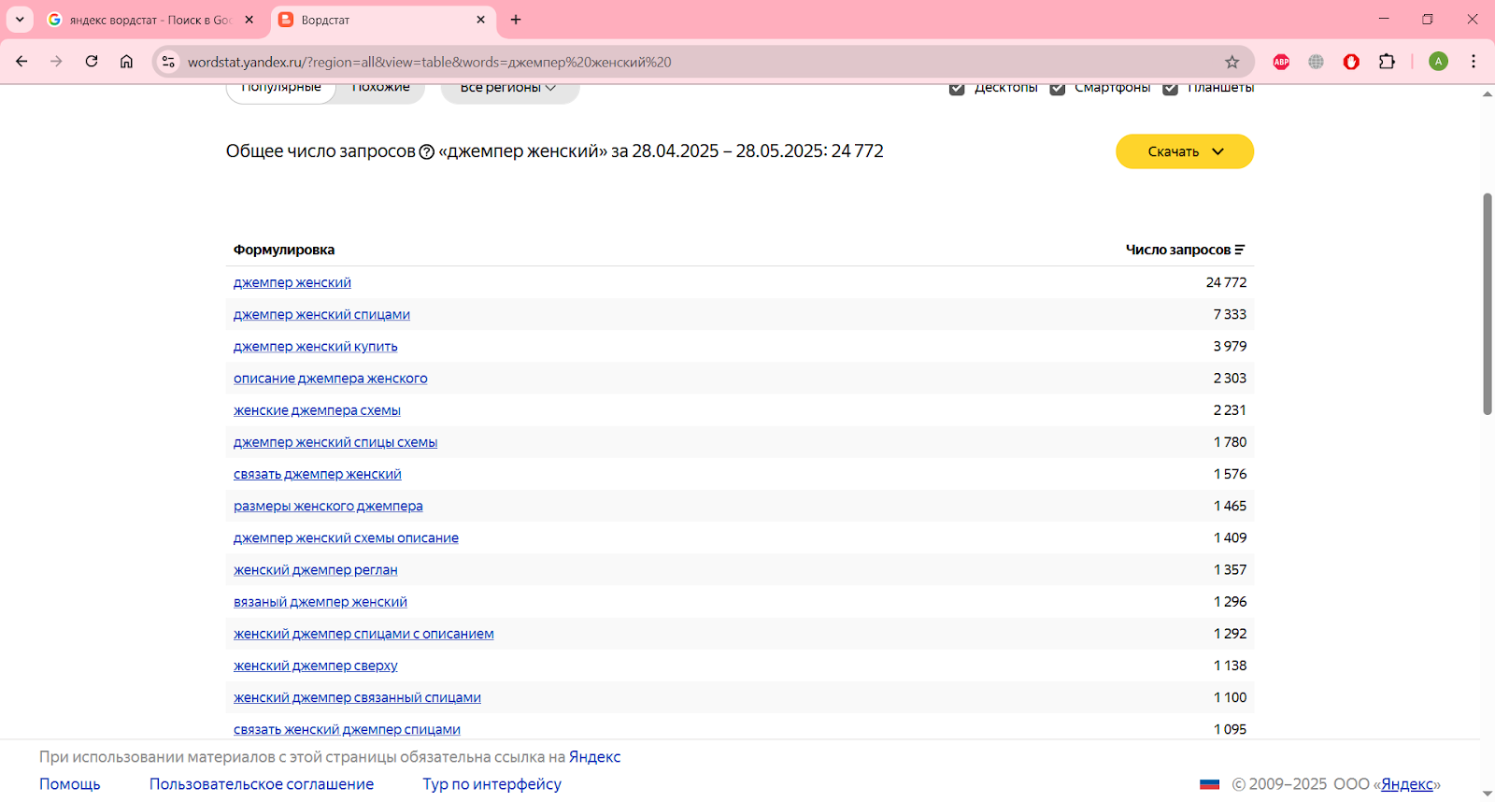Open Пользовательское соглашение footer link
This screenshot has height=802, width=1495.
[262, 784]
